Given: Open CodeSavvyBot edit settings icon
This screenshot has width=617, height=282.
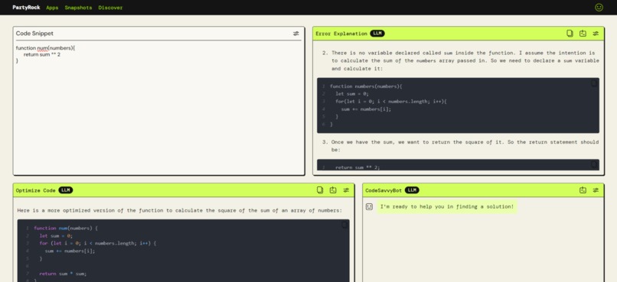Looking at the screenshot, I should click(596, 190).
